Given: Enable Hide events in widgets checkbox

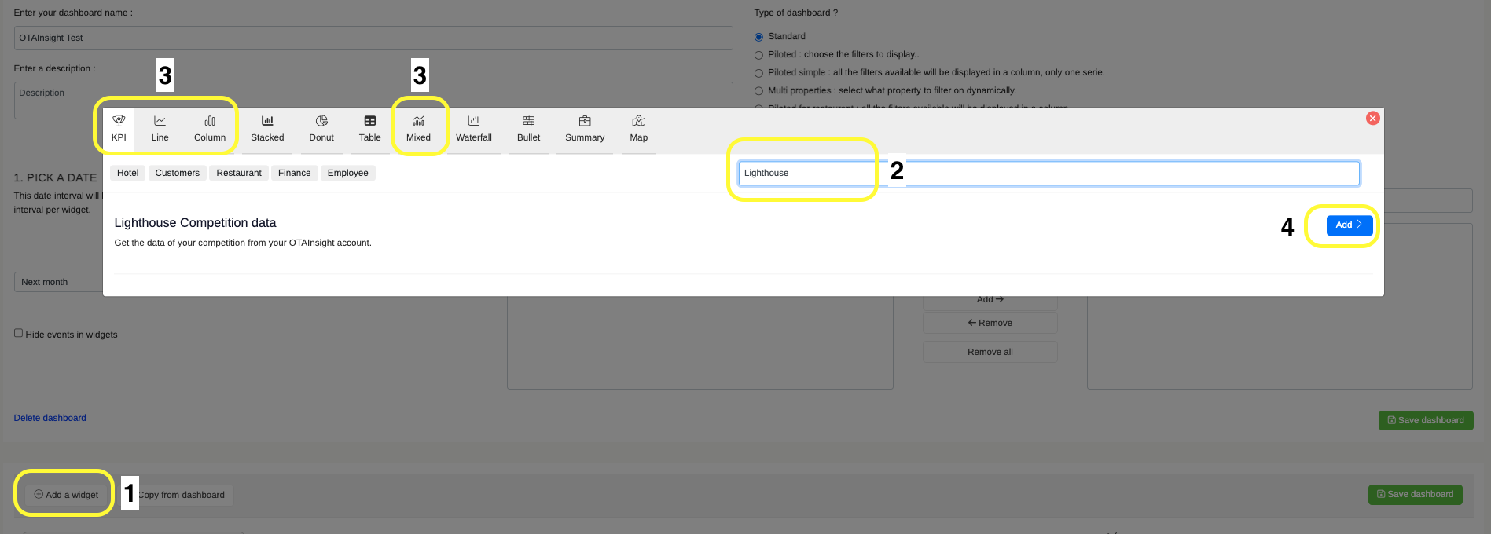Looking at the screenshot, I should [18, 333].
